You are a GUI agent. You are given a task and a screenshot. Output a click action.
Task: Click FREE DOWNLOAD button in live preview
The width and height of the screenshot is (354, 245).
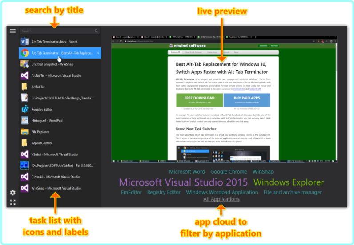[199, 99]
